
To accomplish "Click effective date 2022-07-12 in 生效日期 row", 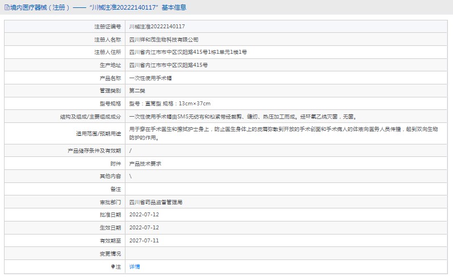I will click(144, 228).
